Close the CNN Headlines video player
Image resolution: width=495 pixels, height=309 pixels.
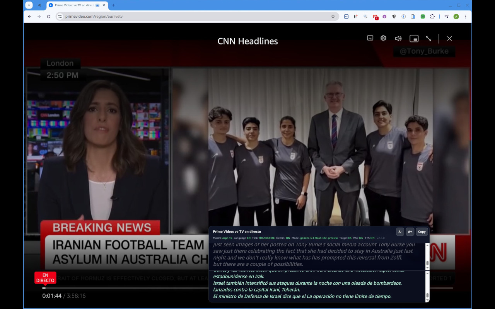click(449, 39)
